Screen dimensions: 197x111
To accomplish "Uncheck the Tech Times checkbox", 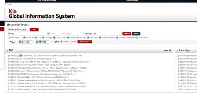I will (88, 38).
